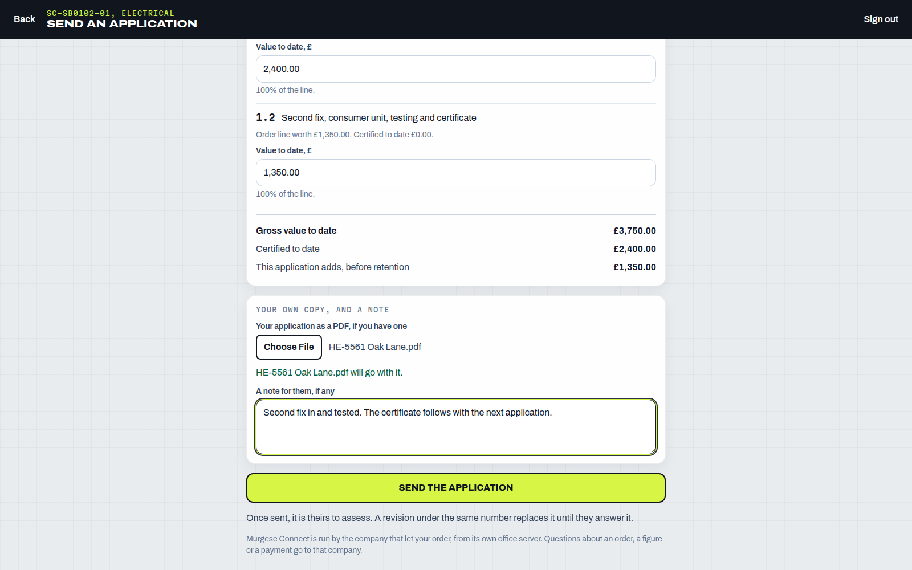
Task: Click the Certified to date amount £2,400.00
Action: 634,249
